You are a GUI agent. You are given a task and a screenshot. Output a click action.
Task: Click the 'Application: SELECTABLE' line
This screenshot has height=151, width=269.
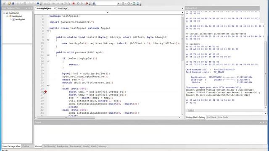pos(222,77)
